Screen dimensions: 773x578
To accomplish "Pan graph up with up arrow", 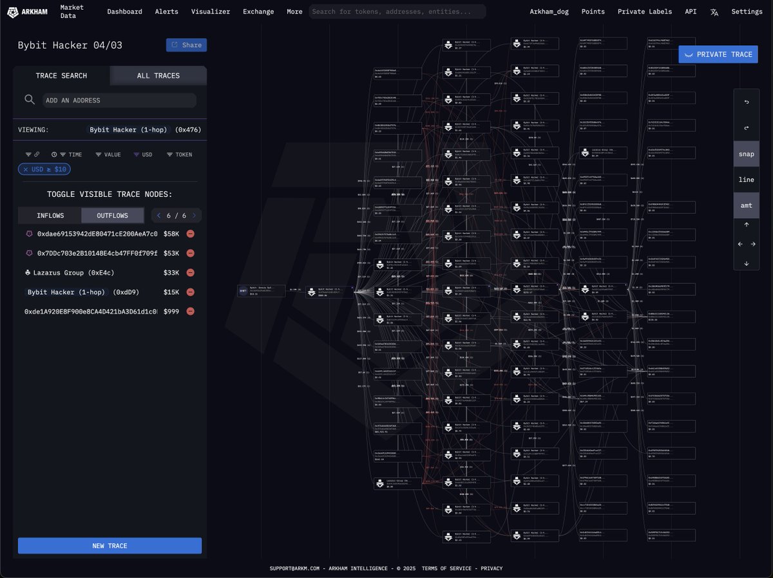I will click(746, 225).
